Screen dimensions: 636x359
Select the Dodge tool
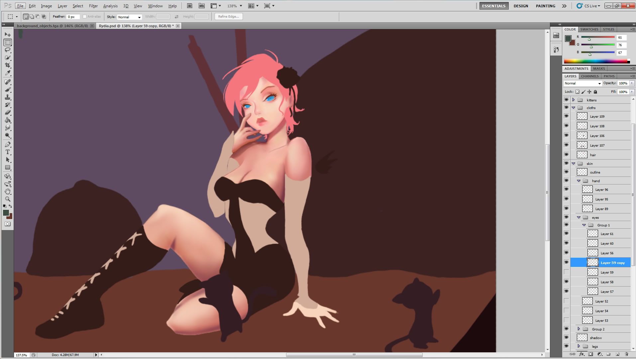[x=8, y=135]
